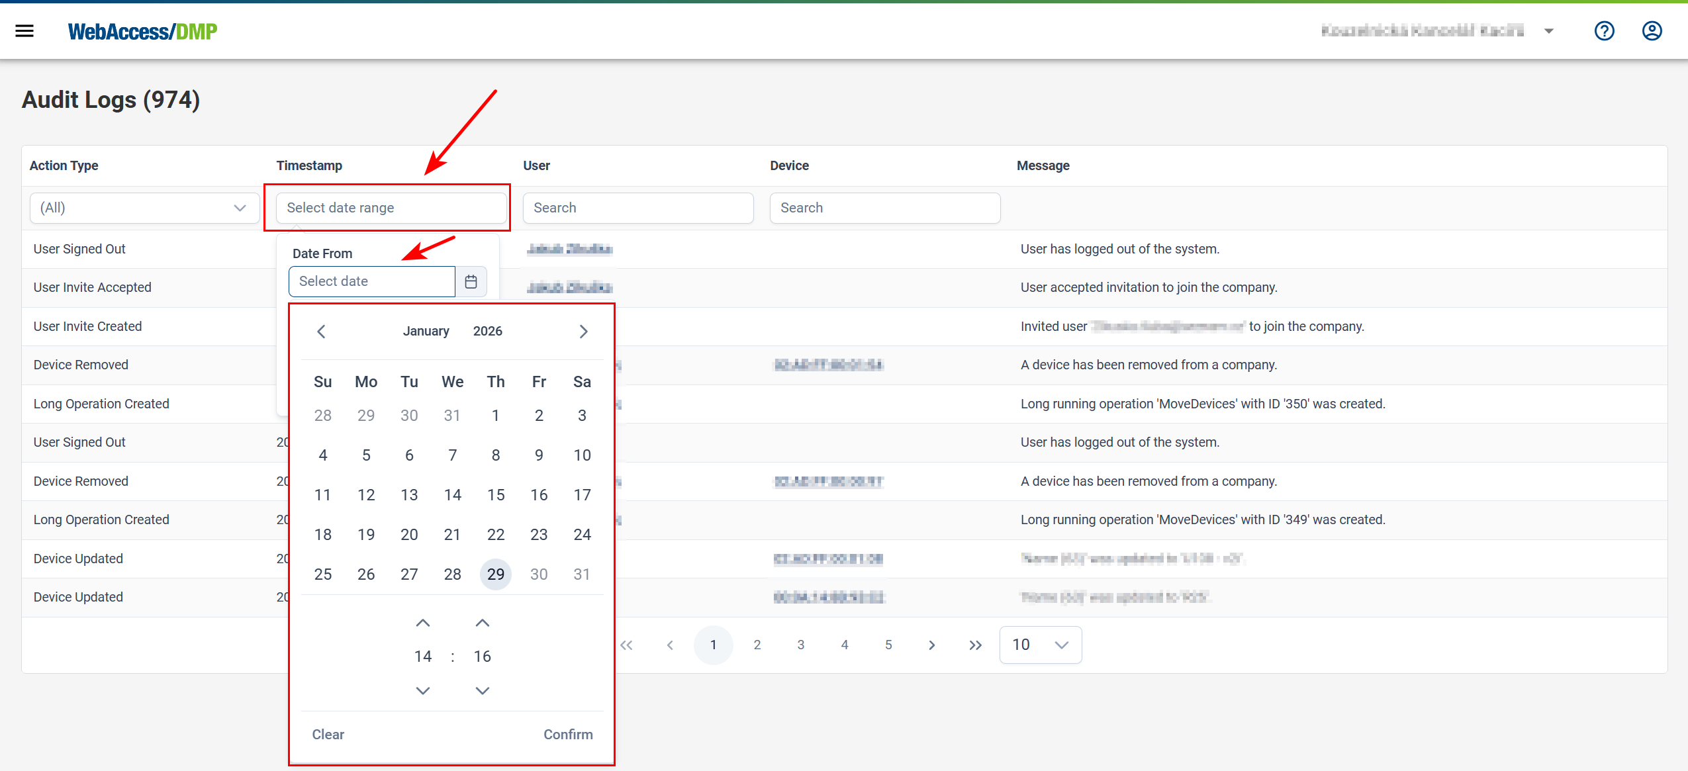Navigate to next month in calendar

coord(583,331)
